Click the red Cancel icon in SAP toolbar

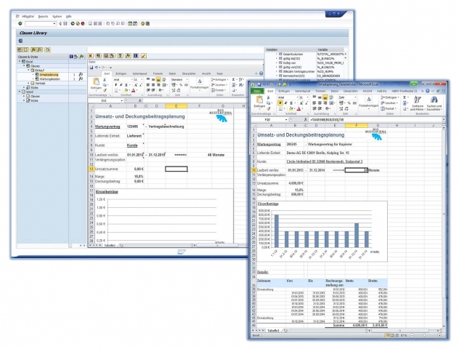click(82, 23)
